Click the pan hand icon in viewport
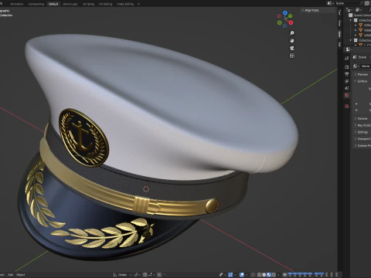 click(292, 41)
